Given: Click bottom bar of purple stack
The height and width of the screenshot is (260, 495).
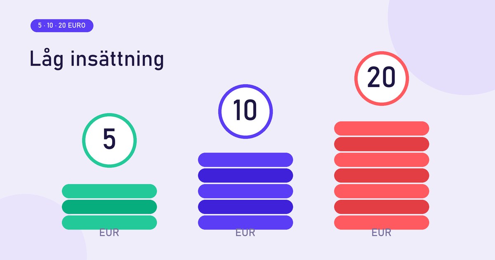Looking at the screenshot, I should (x=245, y=222).
